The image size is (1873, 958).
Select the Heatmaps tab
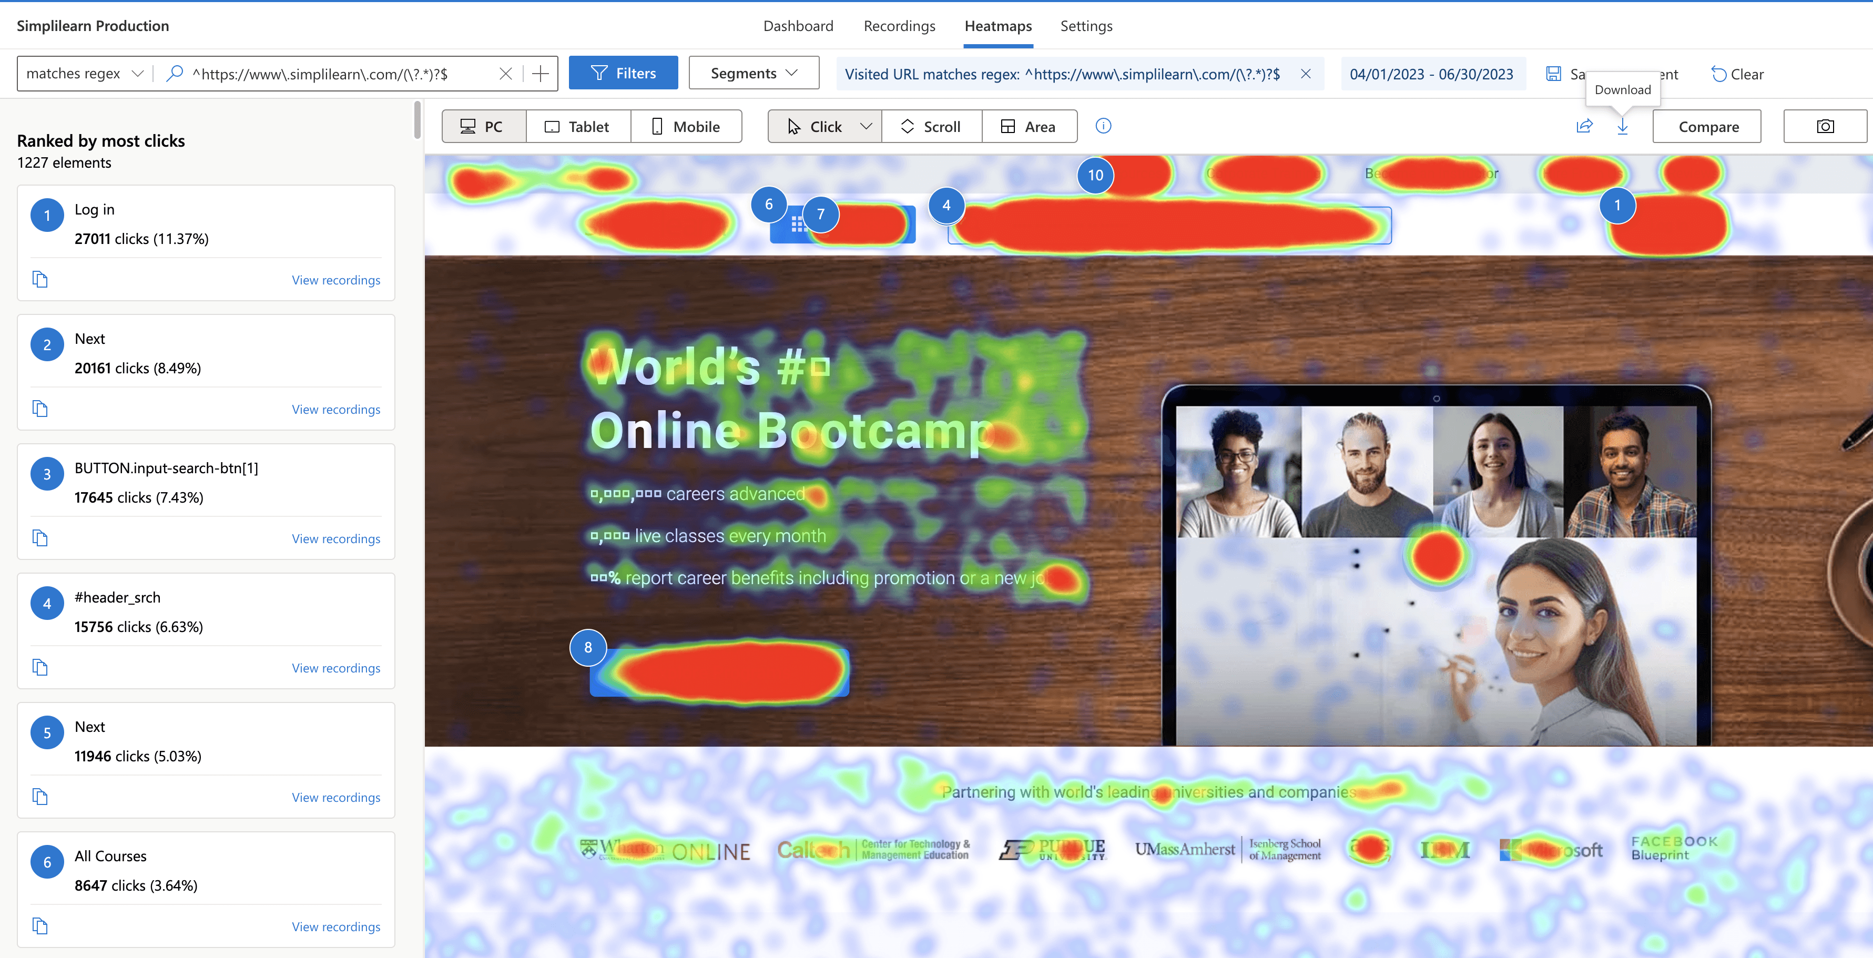click(x=999, y=26)
